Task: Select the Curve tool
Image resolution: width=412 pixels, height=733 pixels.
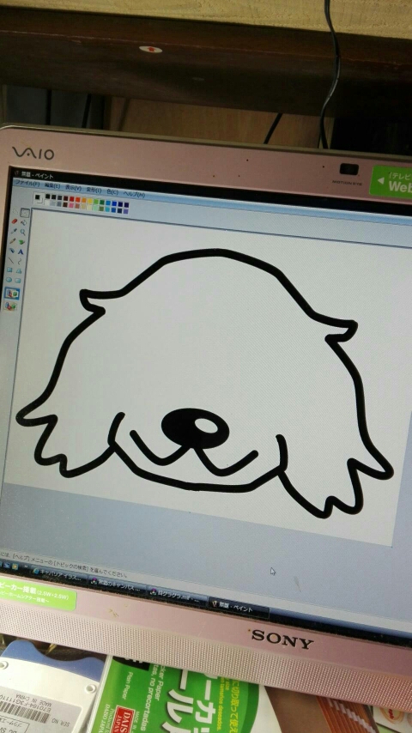Action: (x=20, y=261)
